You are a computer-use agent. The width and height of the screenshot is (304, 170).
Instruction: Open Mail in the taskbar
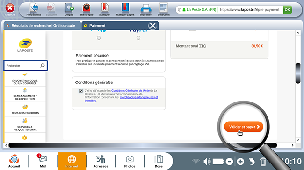coord(43,161)
